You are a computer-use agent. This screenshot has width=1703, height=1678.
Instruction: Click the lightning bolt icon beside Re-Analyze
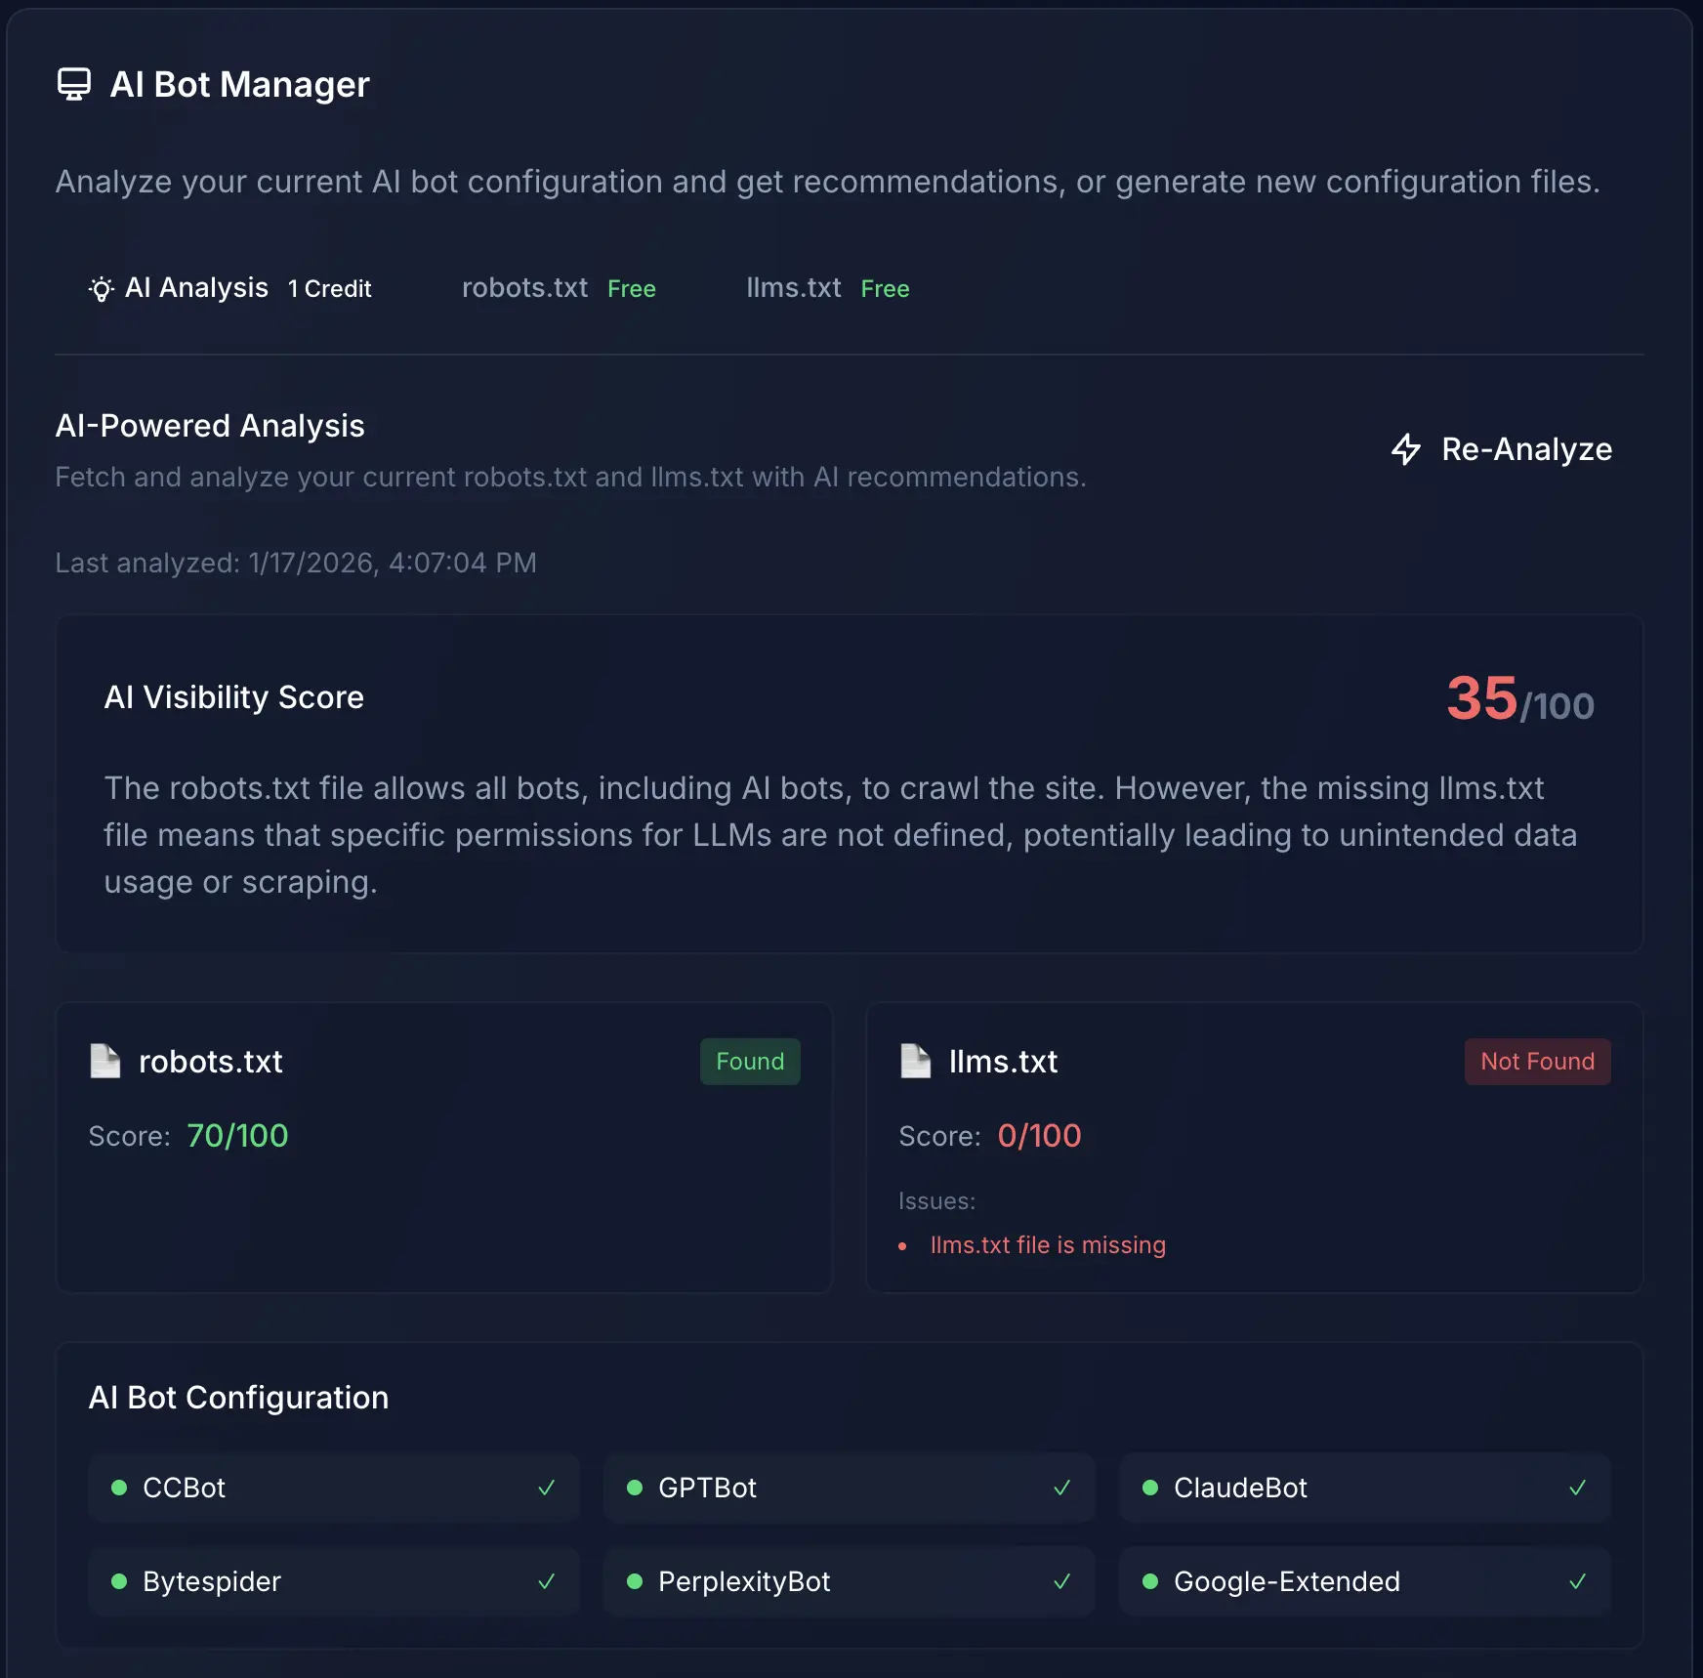coord(1406,449)
